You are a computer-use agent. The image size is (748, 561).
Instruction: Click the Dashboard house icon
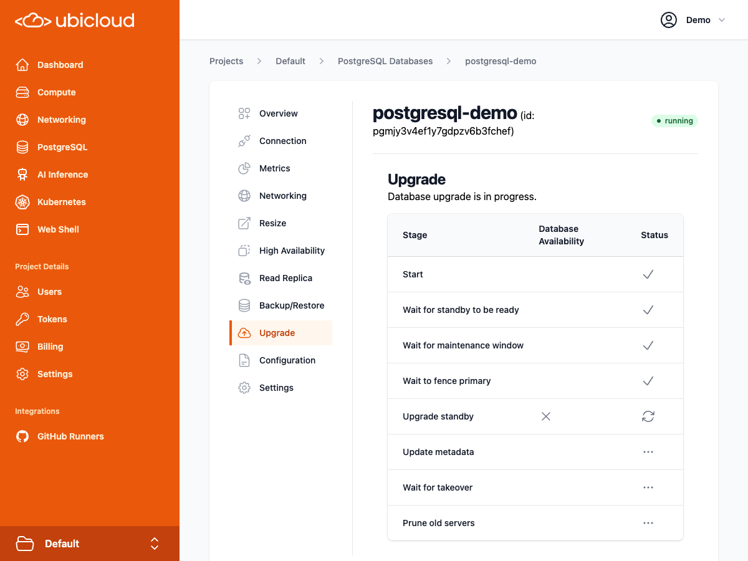click(22, 65)
